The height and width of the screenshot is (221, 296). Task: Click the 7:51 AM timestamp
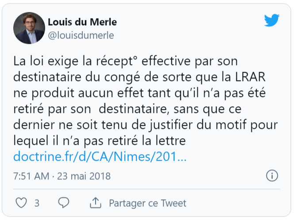pos(31,176)
